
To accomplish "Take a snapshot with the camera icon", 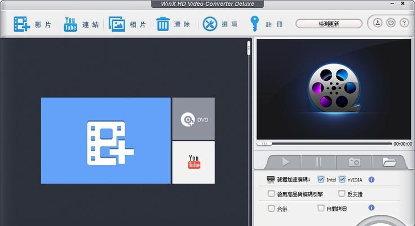I will click(x=354, y=162).
